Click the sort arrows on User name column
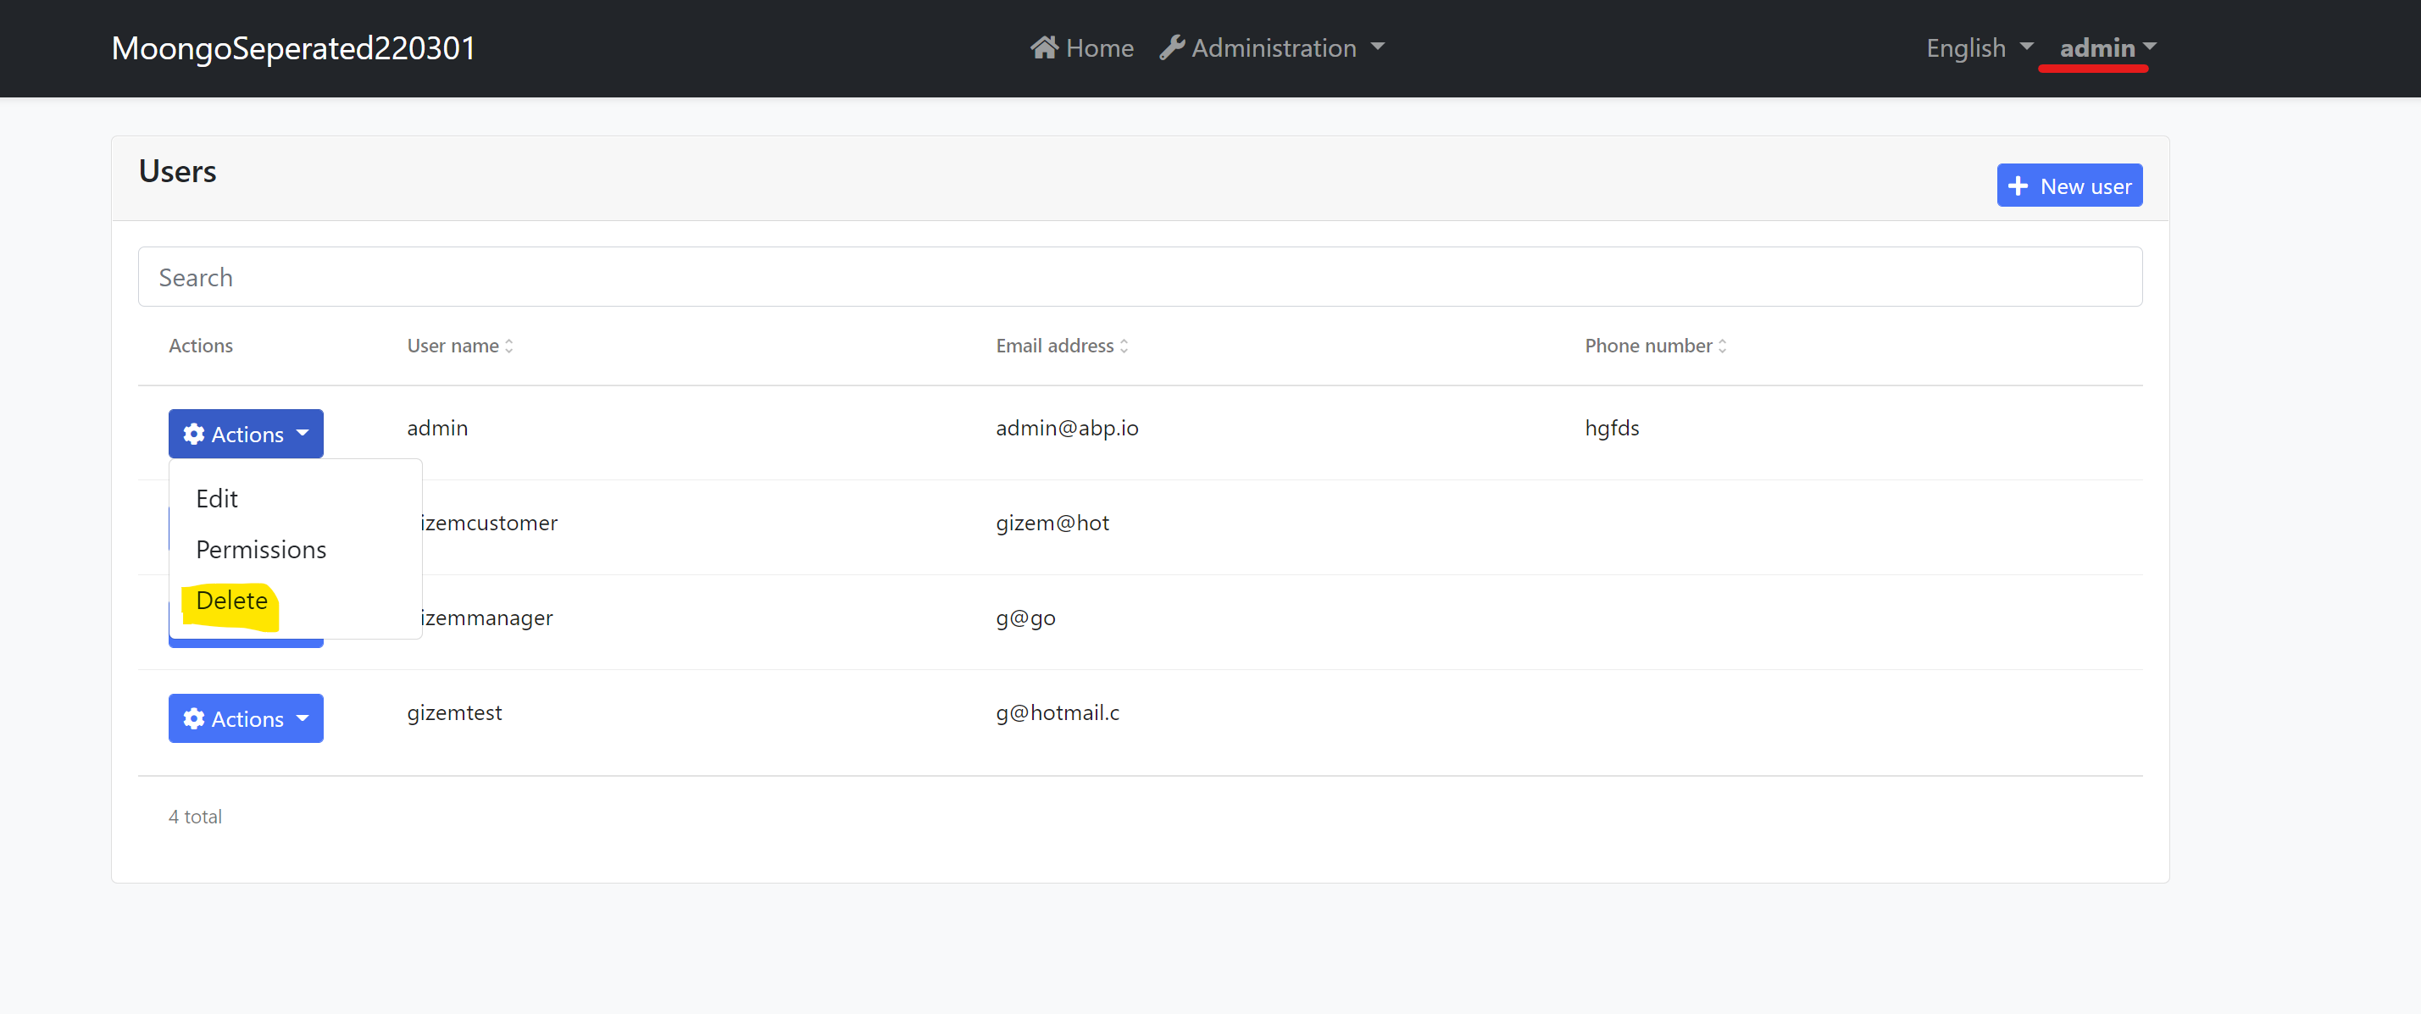Screen dimensions: 2421x1014 (508, 346)
